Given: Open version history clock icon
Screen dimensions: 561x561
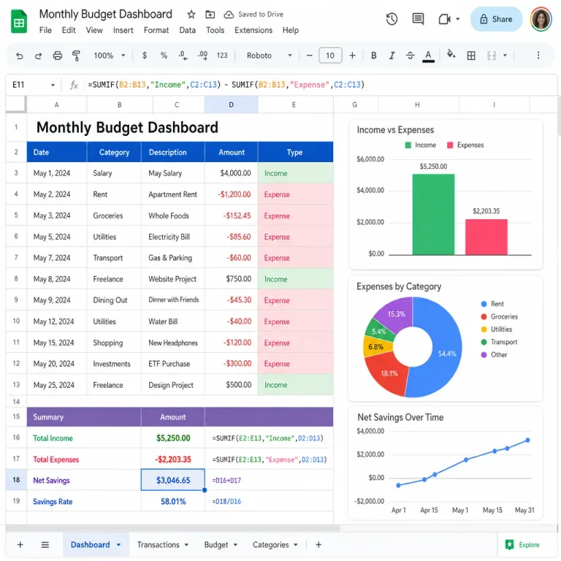Looking at the screenshot, I should point(392,19).
